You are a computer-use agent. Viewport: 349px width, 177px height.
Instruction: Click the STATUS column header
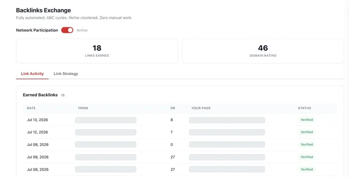click(304, 108)
